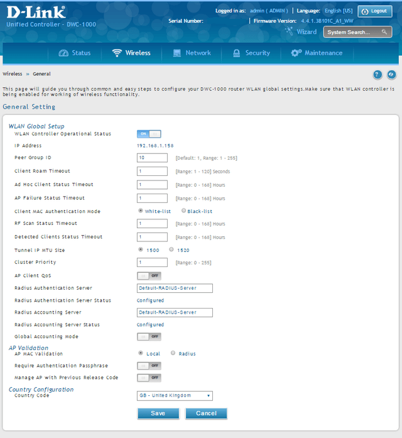Viewport: 402px width, 438px height.
Task: Click the Security padlock icon
Action: (x=236, y=53)
